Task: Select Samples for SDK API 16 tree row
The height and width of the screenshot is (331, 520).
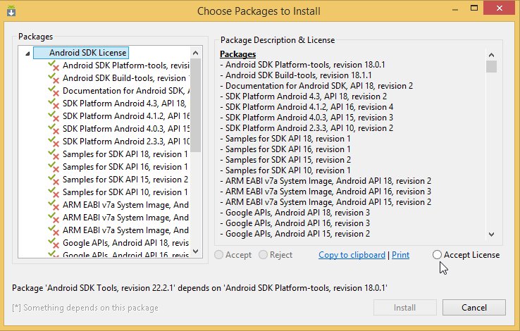Action: [x=125, y=167]
